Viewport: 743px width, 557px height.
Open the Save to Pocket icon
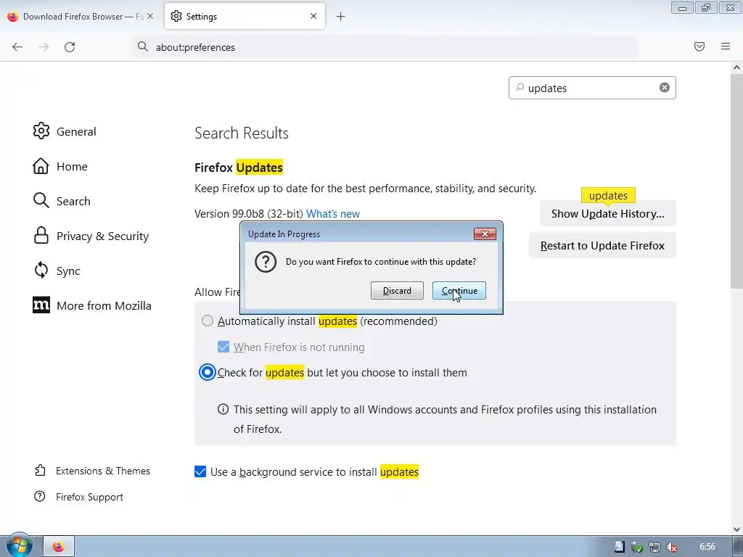click(x=699, y=46)
